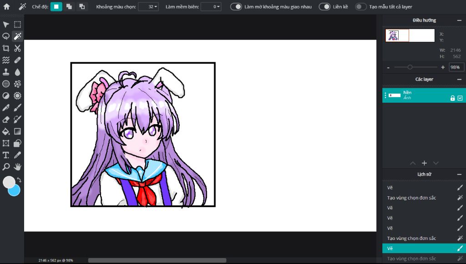This screenshot has height=264, width=466.
Task: Go to the Home screen icon
Action: tap(6, 6)
